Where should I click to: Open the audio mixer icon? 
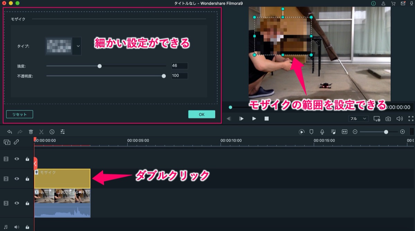[x=333, y=132]
